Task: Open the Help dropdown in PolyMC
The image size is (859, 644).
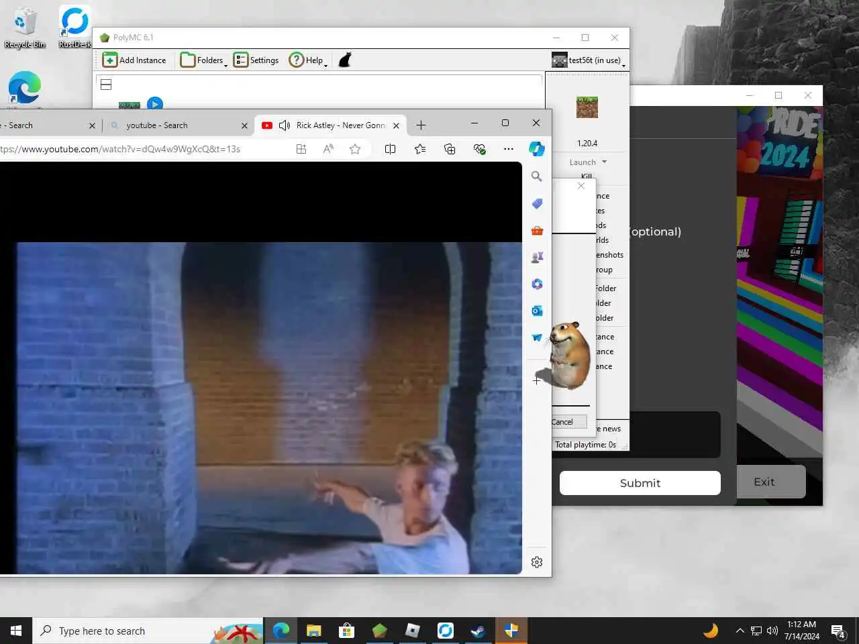Action: [x=308, y=60]
